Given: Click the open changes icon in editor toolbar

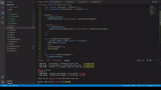Looking at the screenshot, I should click(153, 2).
